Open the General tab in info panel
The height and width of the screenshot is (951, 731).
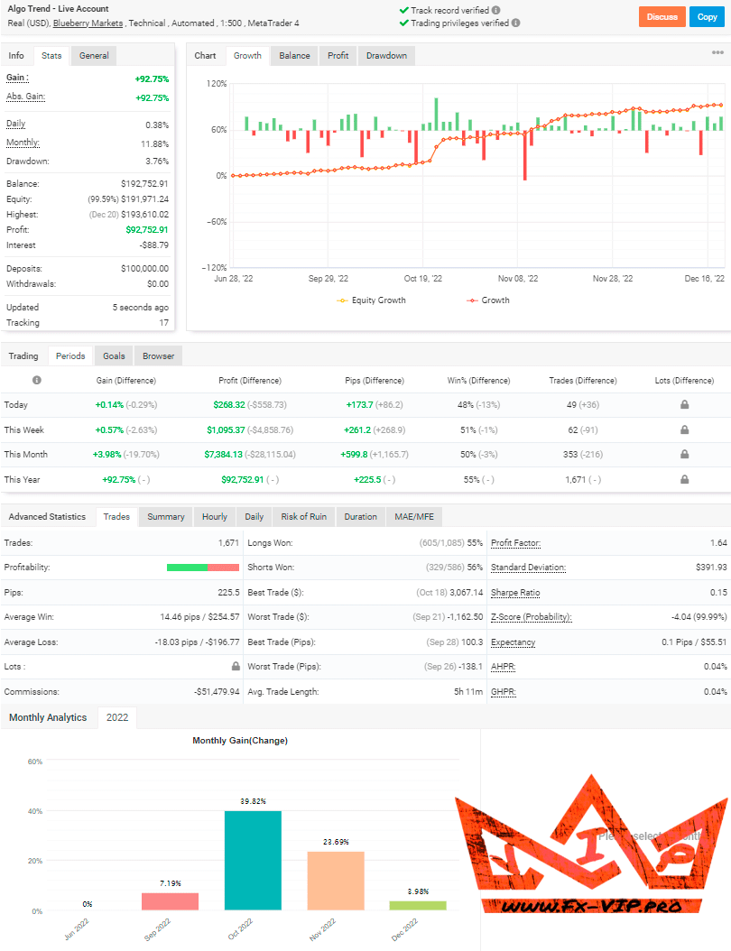click(94, 56)
